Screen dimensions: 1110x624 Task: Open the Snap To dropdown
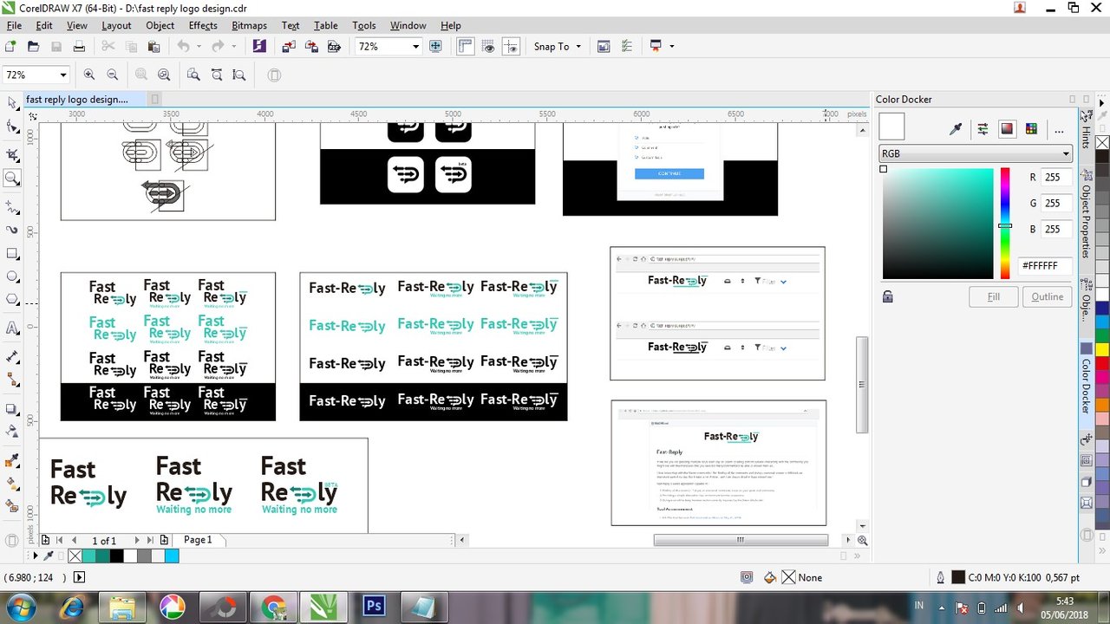pyautogui.click(x=558, y=47)
